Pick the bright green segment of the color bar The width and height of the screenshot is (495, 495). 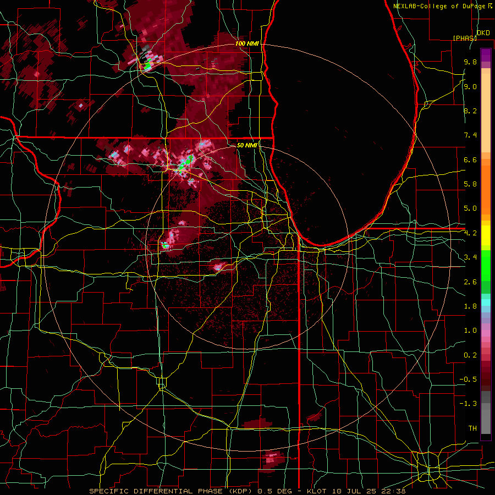(486, 266)
